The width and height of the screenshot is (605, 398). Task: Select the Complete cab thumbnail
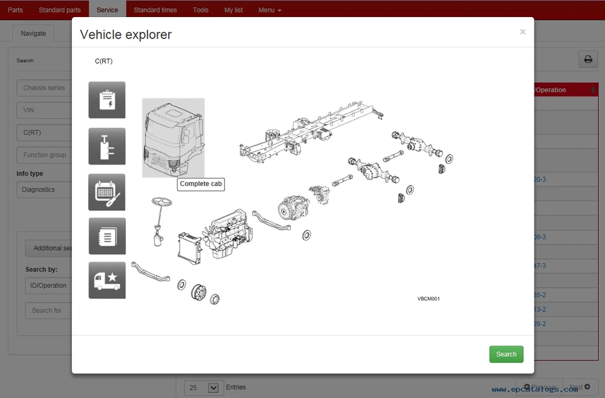point(173,138)
